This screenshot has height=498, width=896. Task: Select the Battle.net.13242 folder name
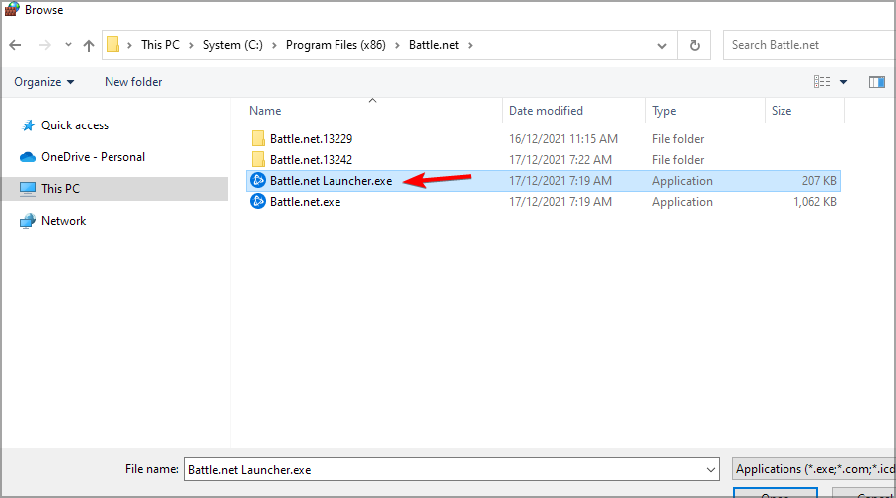[311, 160]
